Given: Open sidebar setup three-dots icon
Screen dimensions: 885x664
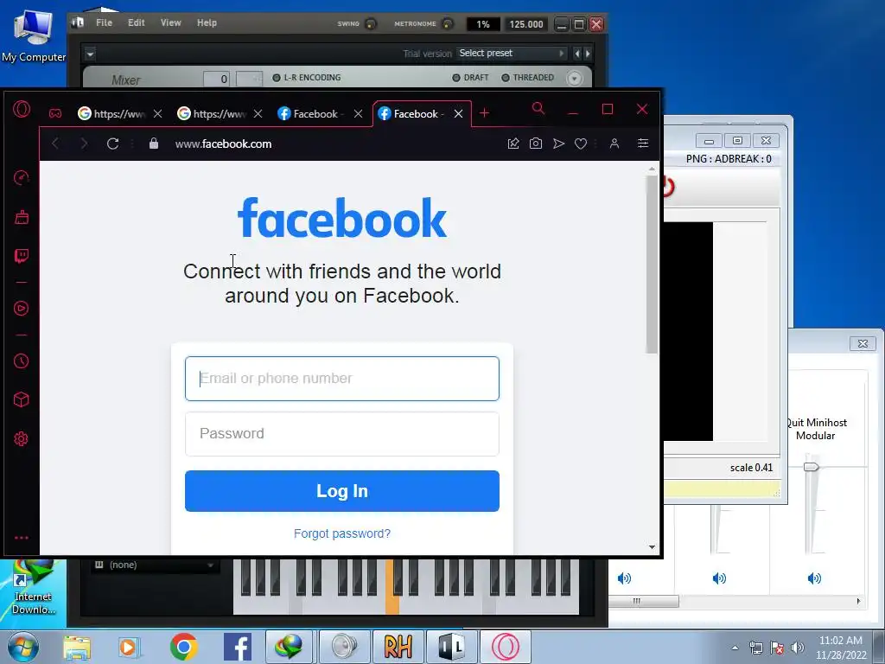Looking at the screenshot, I should pyautogui.click(x=22, y=538).
